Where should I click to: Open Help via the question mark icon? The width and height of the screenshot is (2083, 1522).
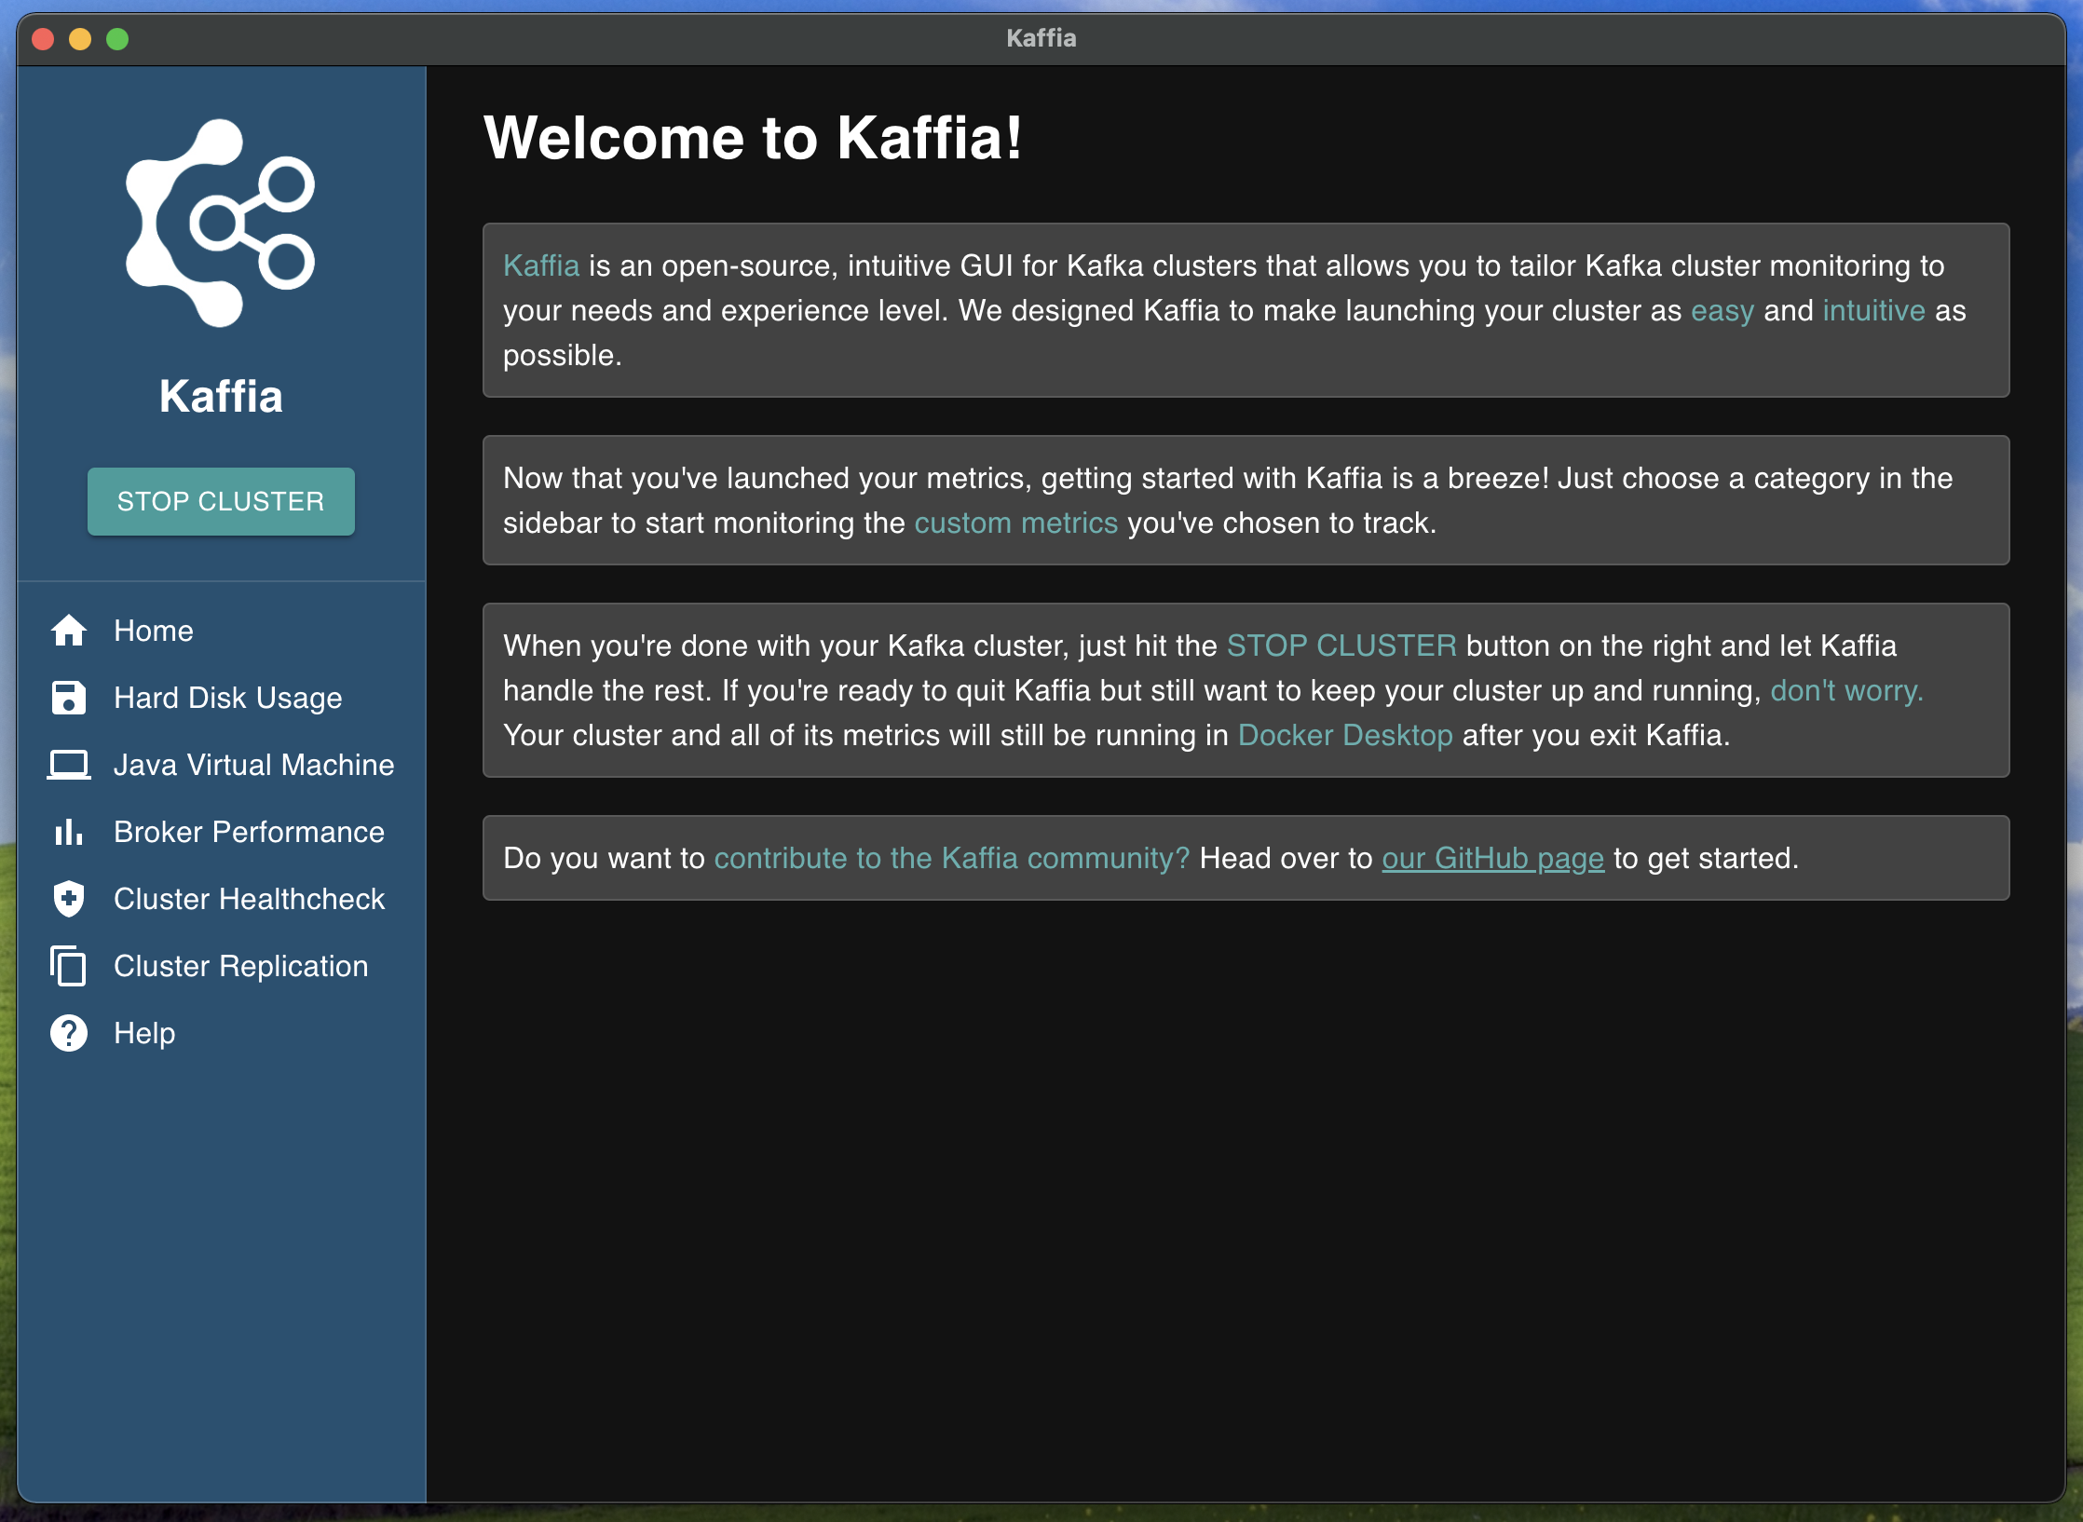click(x=68, y=1033)
